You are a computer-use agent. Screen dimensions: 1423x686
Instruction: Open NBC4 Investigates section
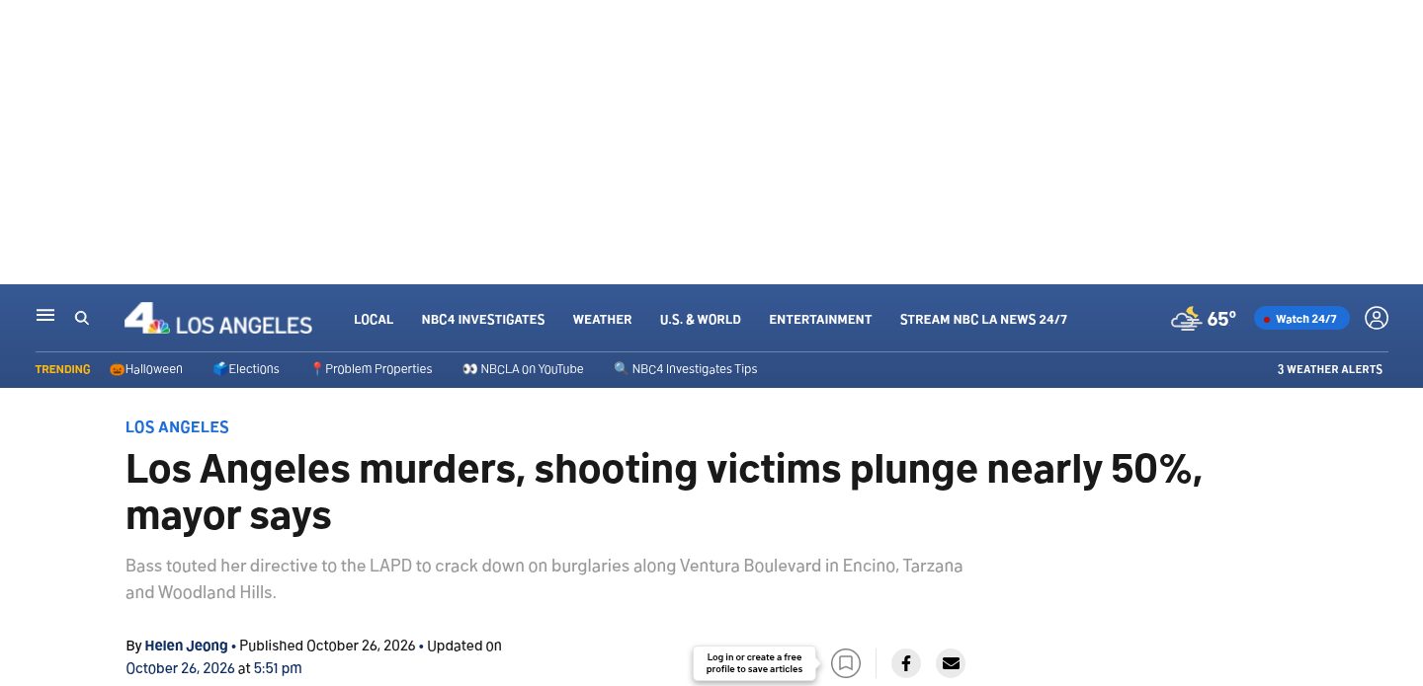tap(483, 319)
